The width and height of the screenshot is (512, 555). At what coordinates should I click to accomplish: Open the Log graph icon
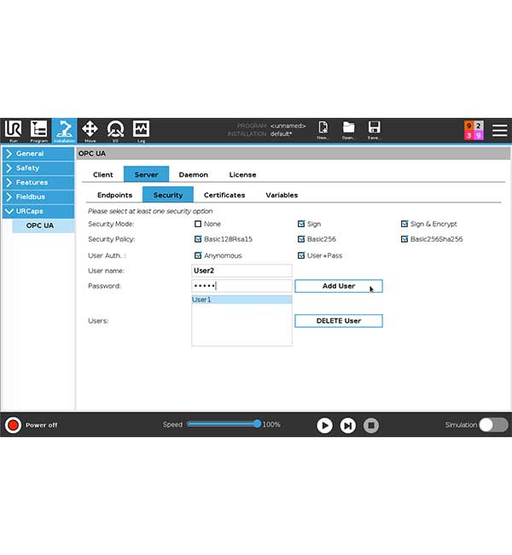(x=141, y=131)
